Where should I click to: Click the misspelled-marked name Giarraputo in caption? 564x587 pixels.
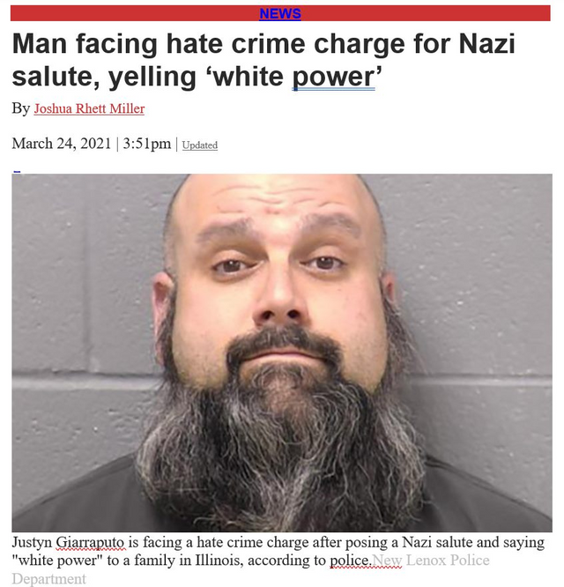91,542
